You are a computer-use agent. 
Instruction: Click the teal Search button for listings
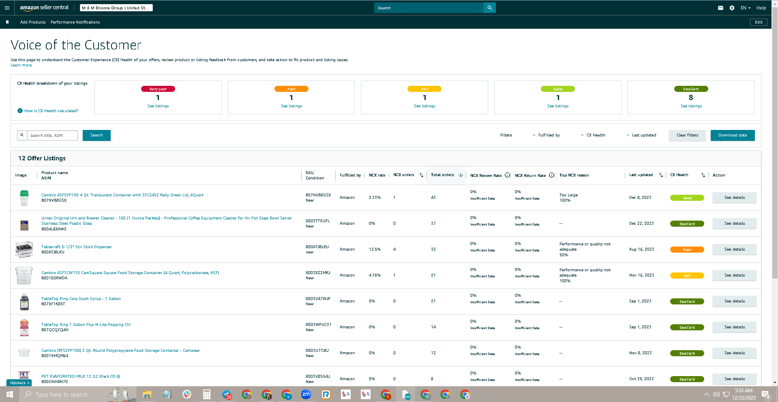point(96,135)
